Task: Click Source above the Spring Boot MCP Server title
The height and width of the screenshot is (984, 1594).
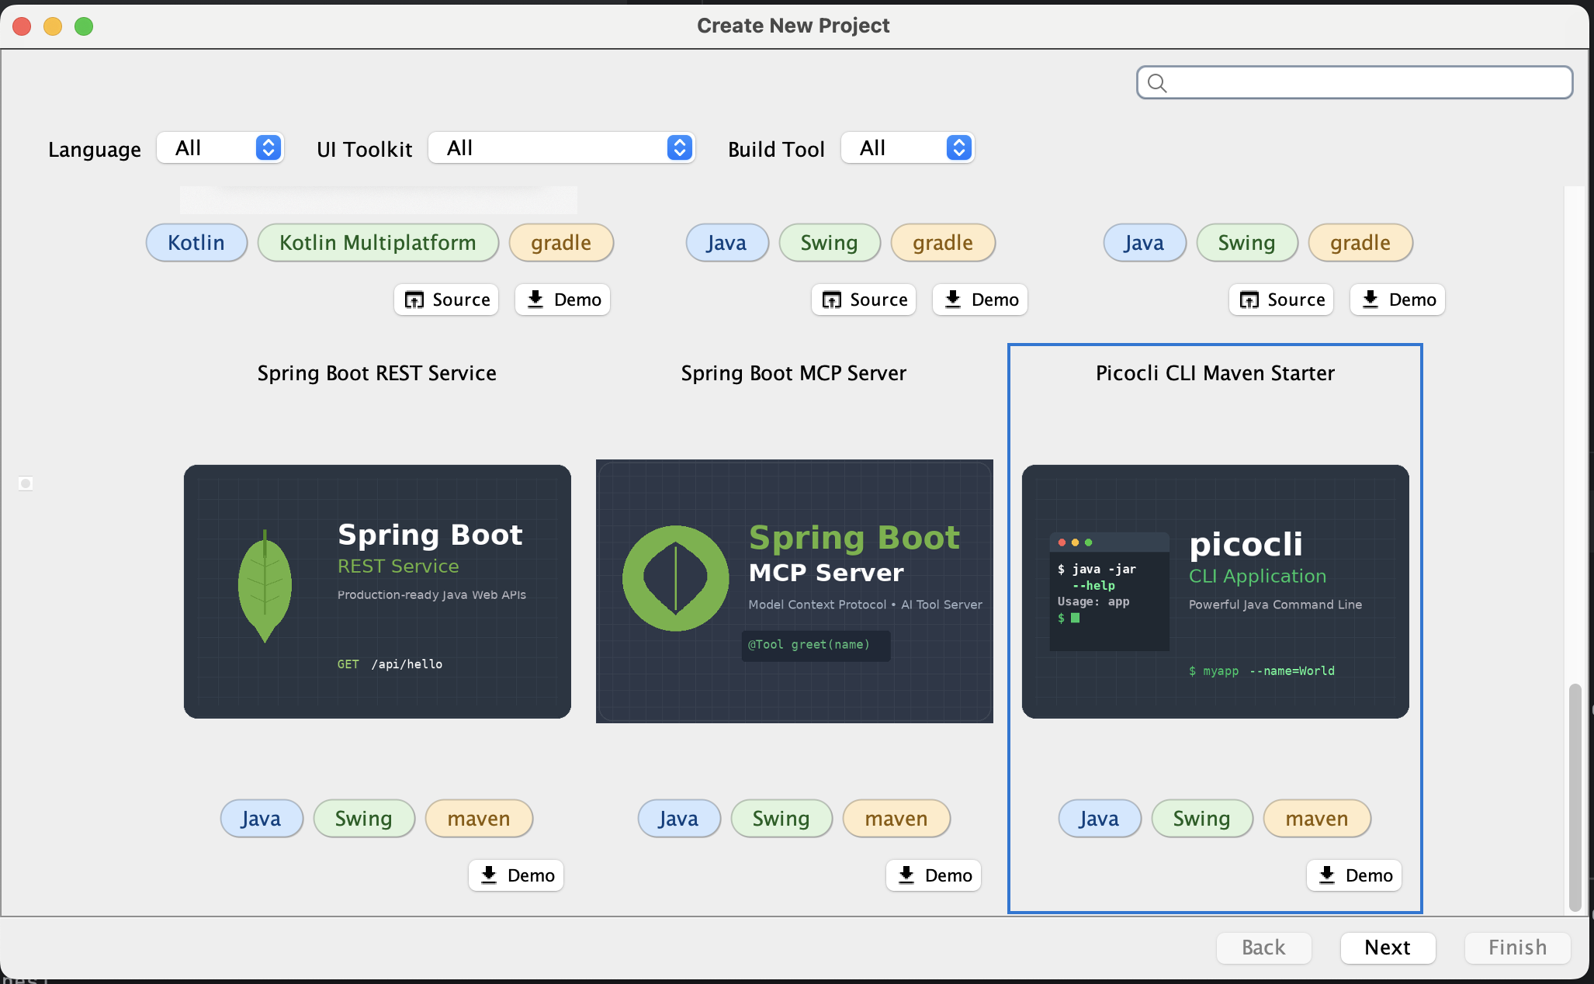Action: tap(864, 300)
